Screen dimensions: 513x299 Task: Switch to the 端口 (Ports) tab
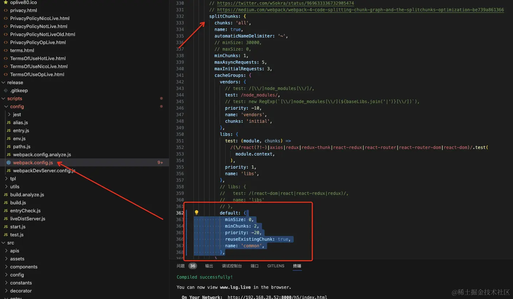tap(255, 266)
